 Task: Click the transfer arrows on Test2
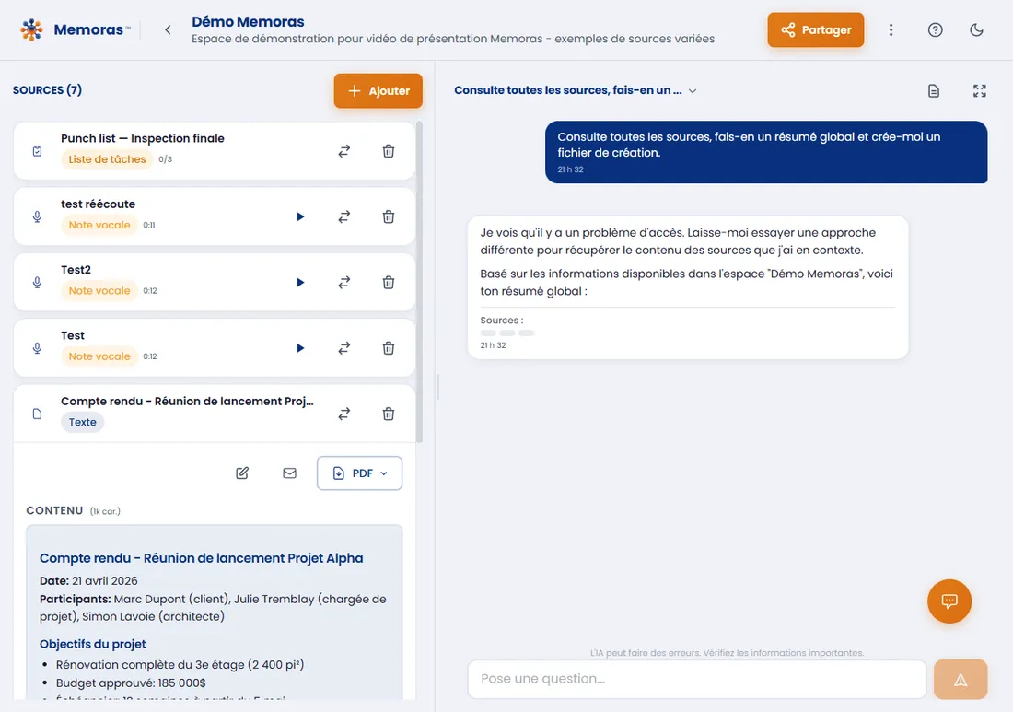344,283
